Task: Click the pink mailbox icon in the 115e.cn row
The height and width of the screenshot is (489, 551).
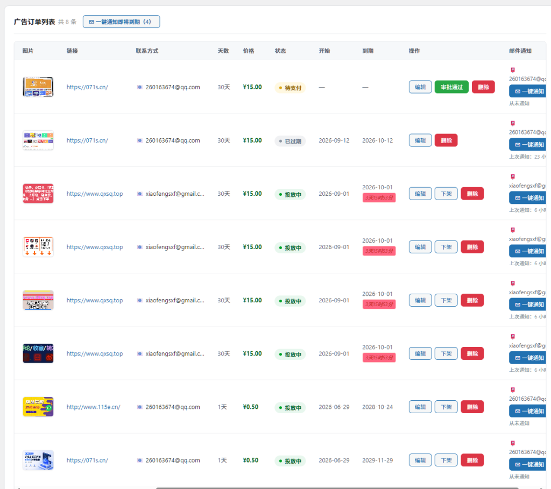Action: (x=513, y=389)
